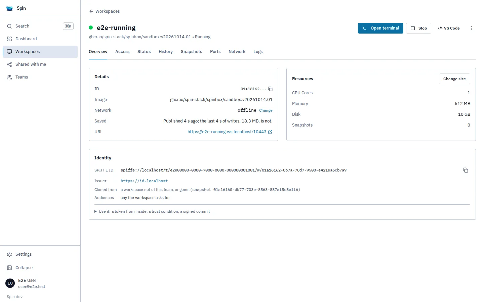The height and width of the screenshot is (302, 484).
Task: Open workspace in VS Code
Action: click(449, 28)
